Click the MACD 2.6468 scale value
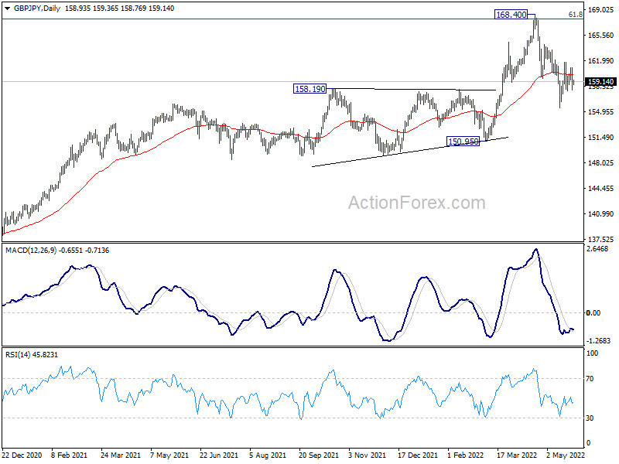Image resolution: width=619 pixels, height=464 pixels. pyautogui.click(x=597, y=248)
